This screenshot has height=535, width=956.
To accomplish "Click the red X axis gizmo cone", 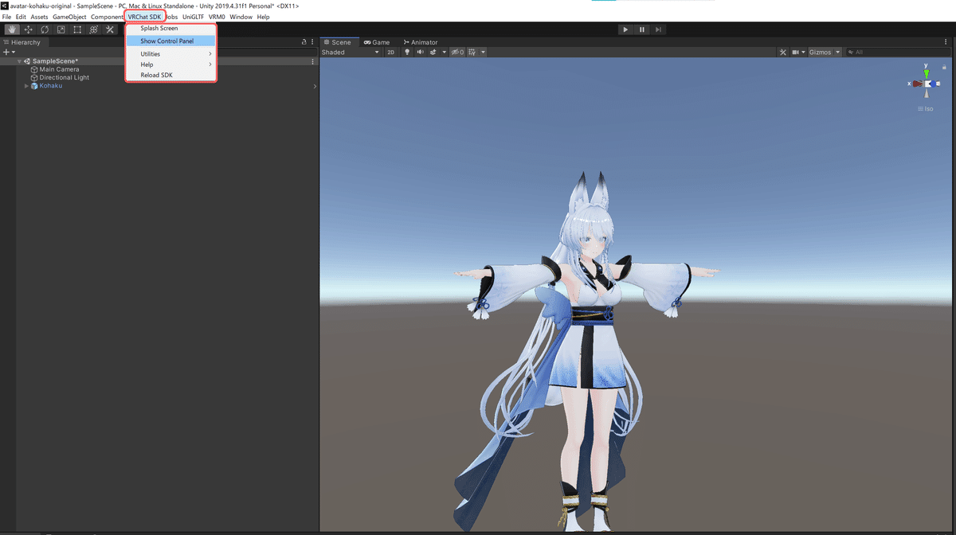I will 917,83.
